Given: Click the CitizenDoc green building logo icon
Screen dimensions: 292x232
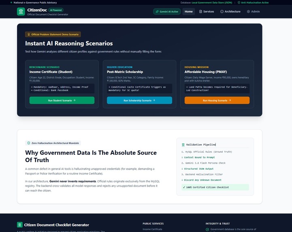Looking at the screenshot, I should point(21,12).
